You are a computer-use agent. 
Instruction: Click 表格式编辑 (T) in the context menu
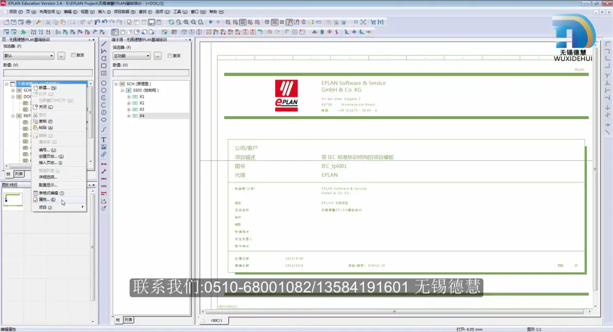pos(59,193)
